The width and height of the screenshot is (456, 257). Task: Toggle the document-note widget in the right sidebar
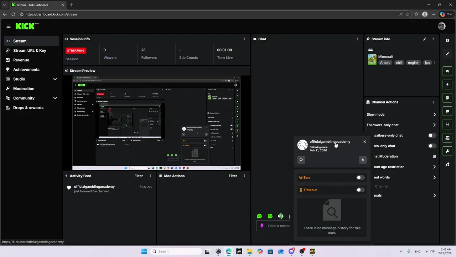[x=447, y=98]
